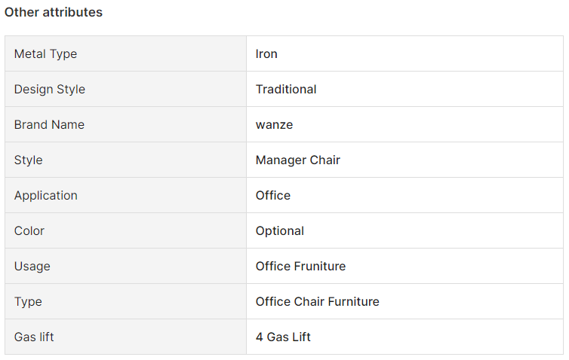Select the Metal Type label cell
The image size is (569, 360).
(x=125, y=53)
